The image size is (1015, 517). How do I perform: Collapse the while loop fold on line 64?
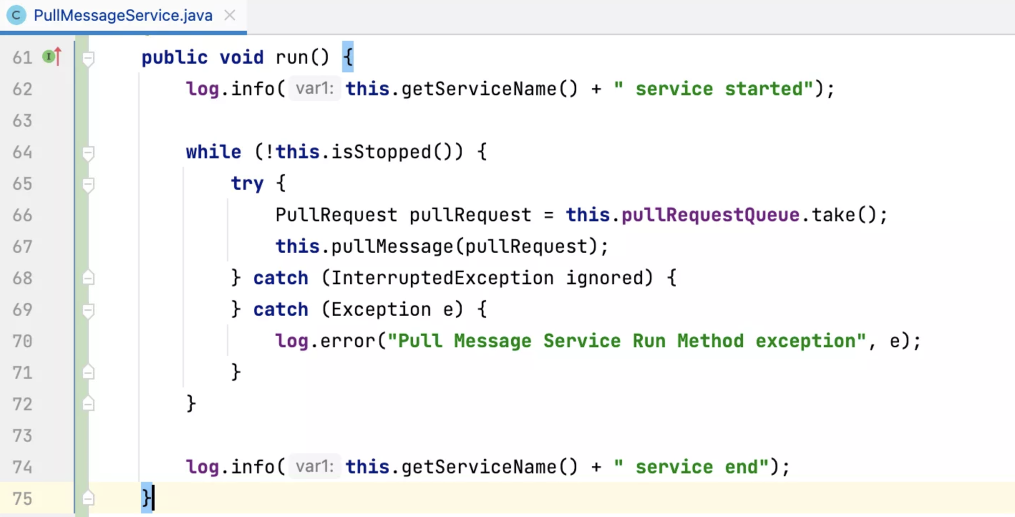[88, 153]
